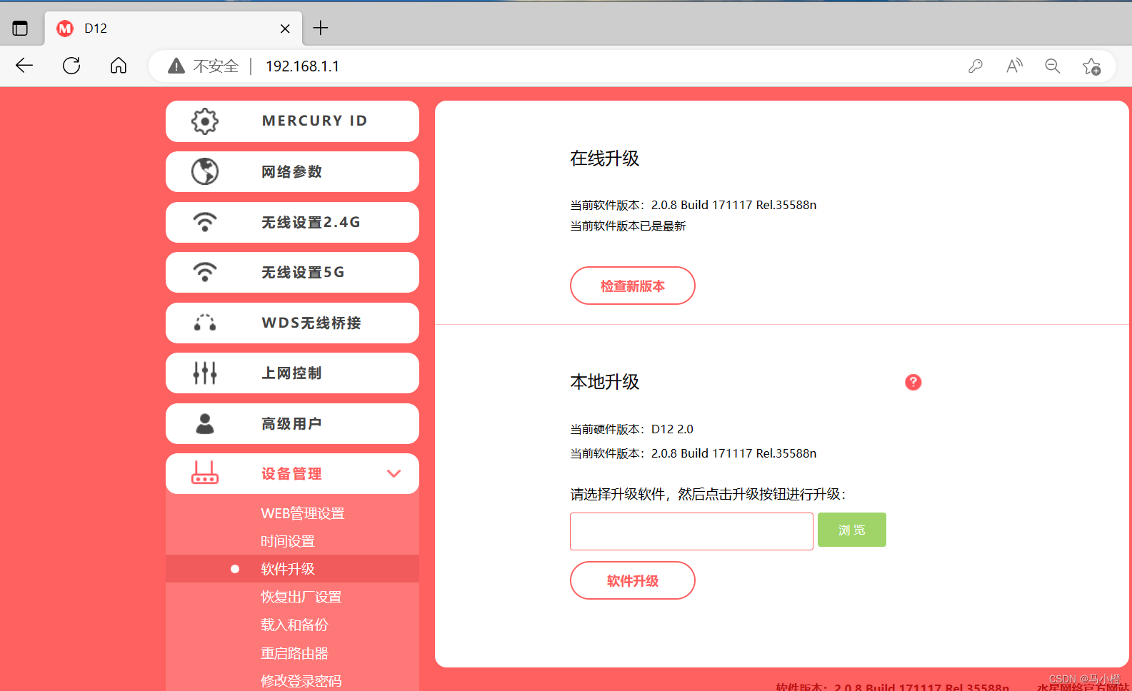Click the not-secure warning triangle icon
Screen dimensions: 1132x691
click(x=176, y=66)
